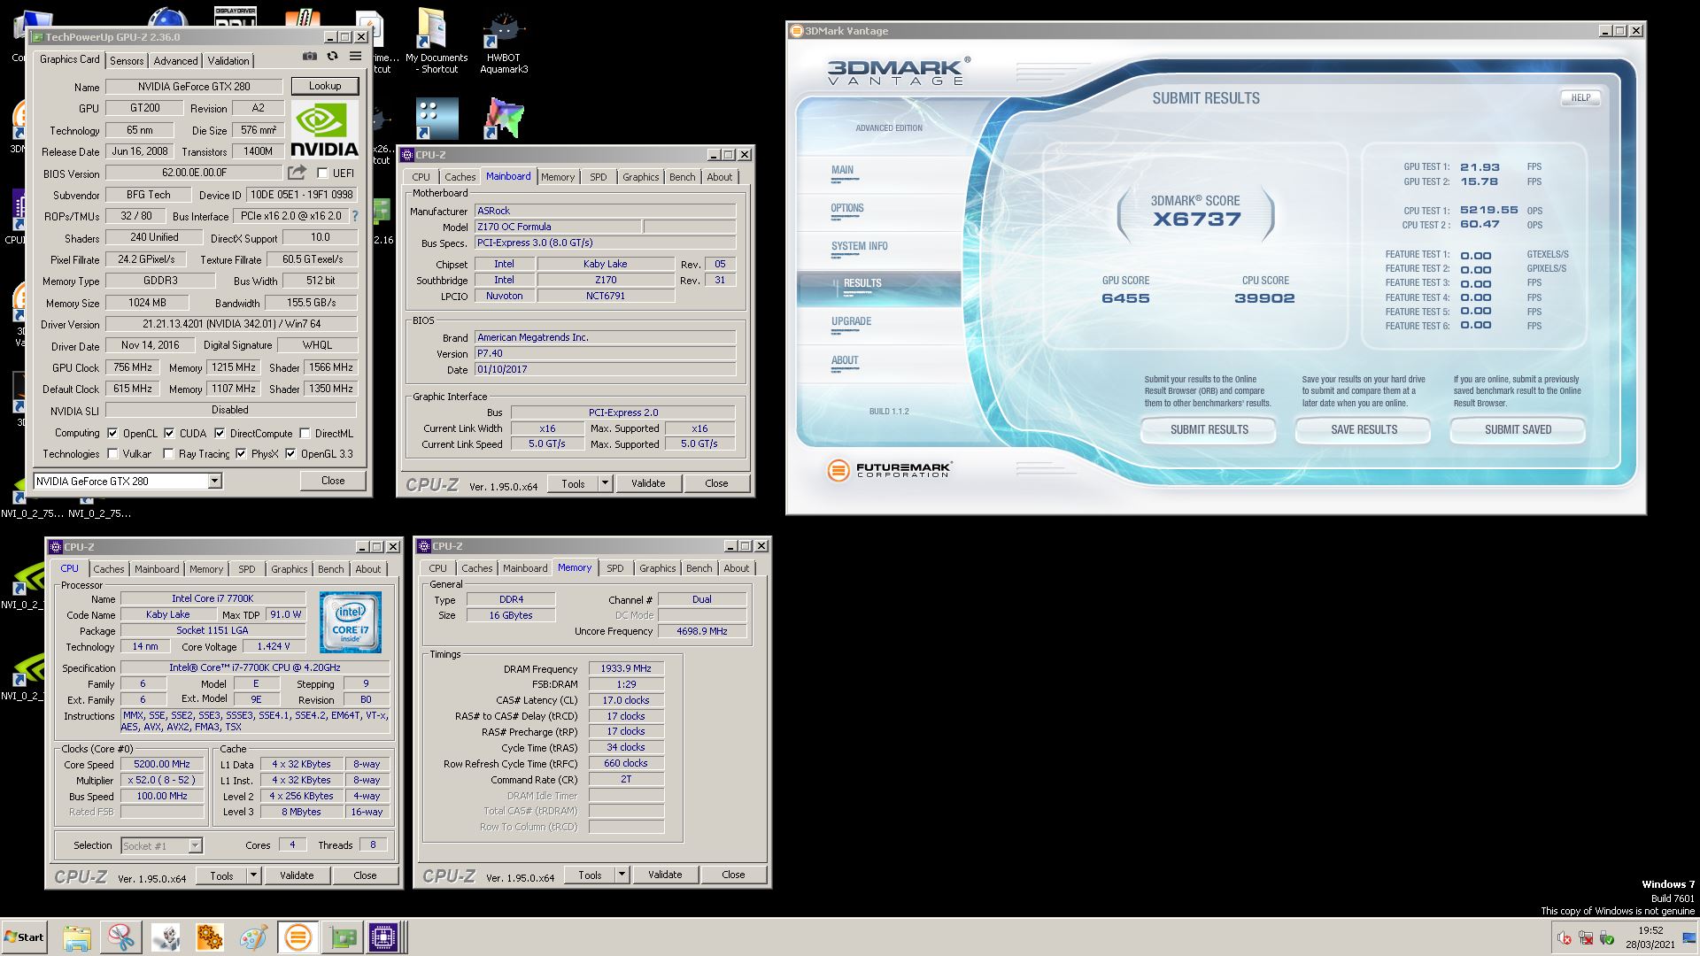Switch to the Advanced tab in GPU-Z
Screen dimensions: 1700x956
pyautogui.click(x=175, y=60)
